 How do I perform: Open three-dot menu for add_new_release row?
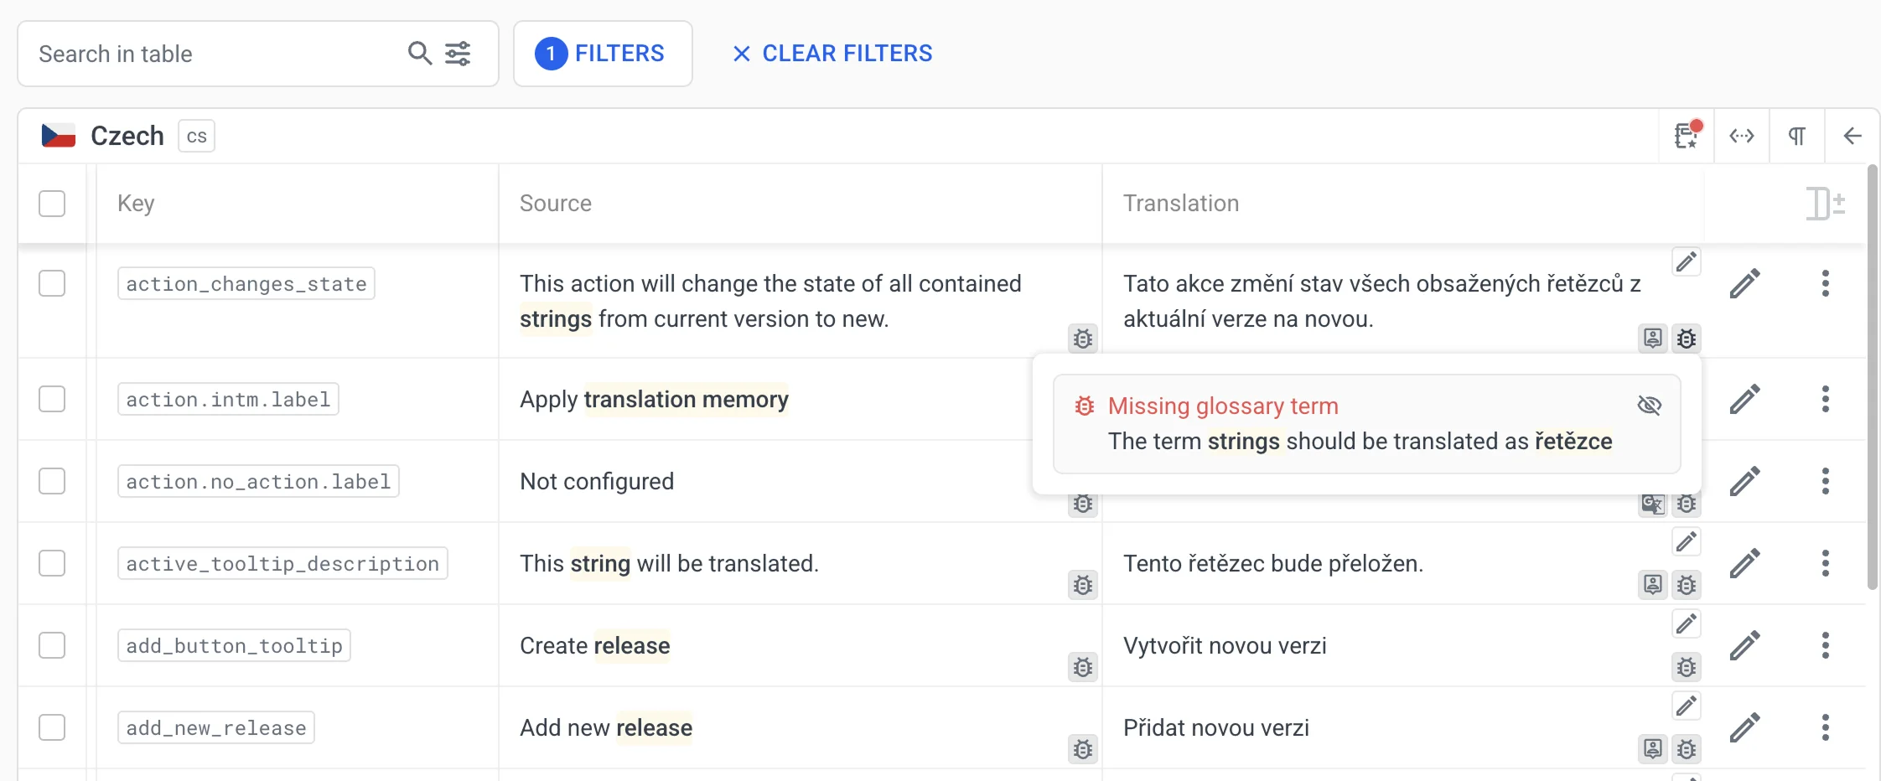click(x=1825, y=727)
